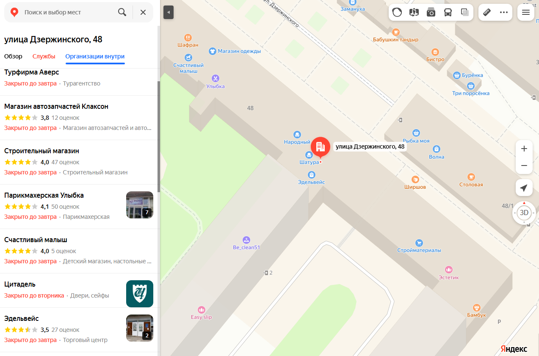Click Бистро orange marker

435,52
